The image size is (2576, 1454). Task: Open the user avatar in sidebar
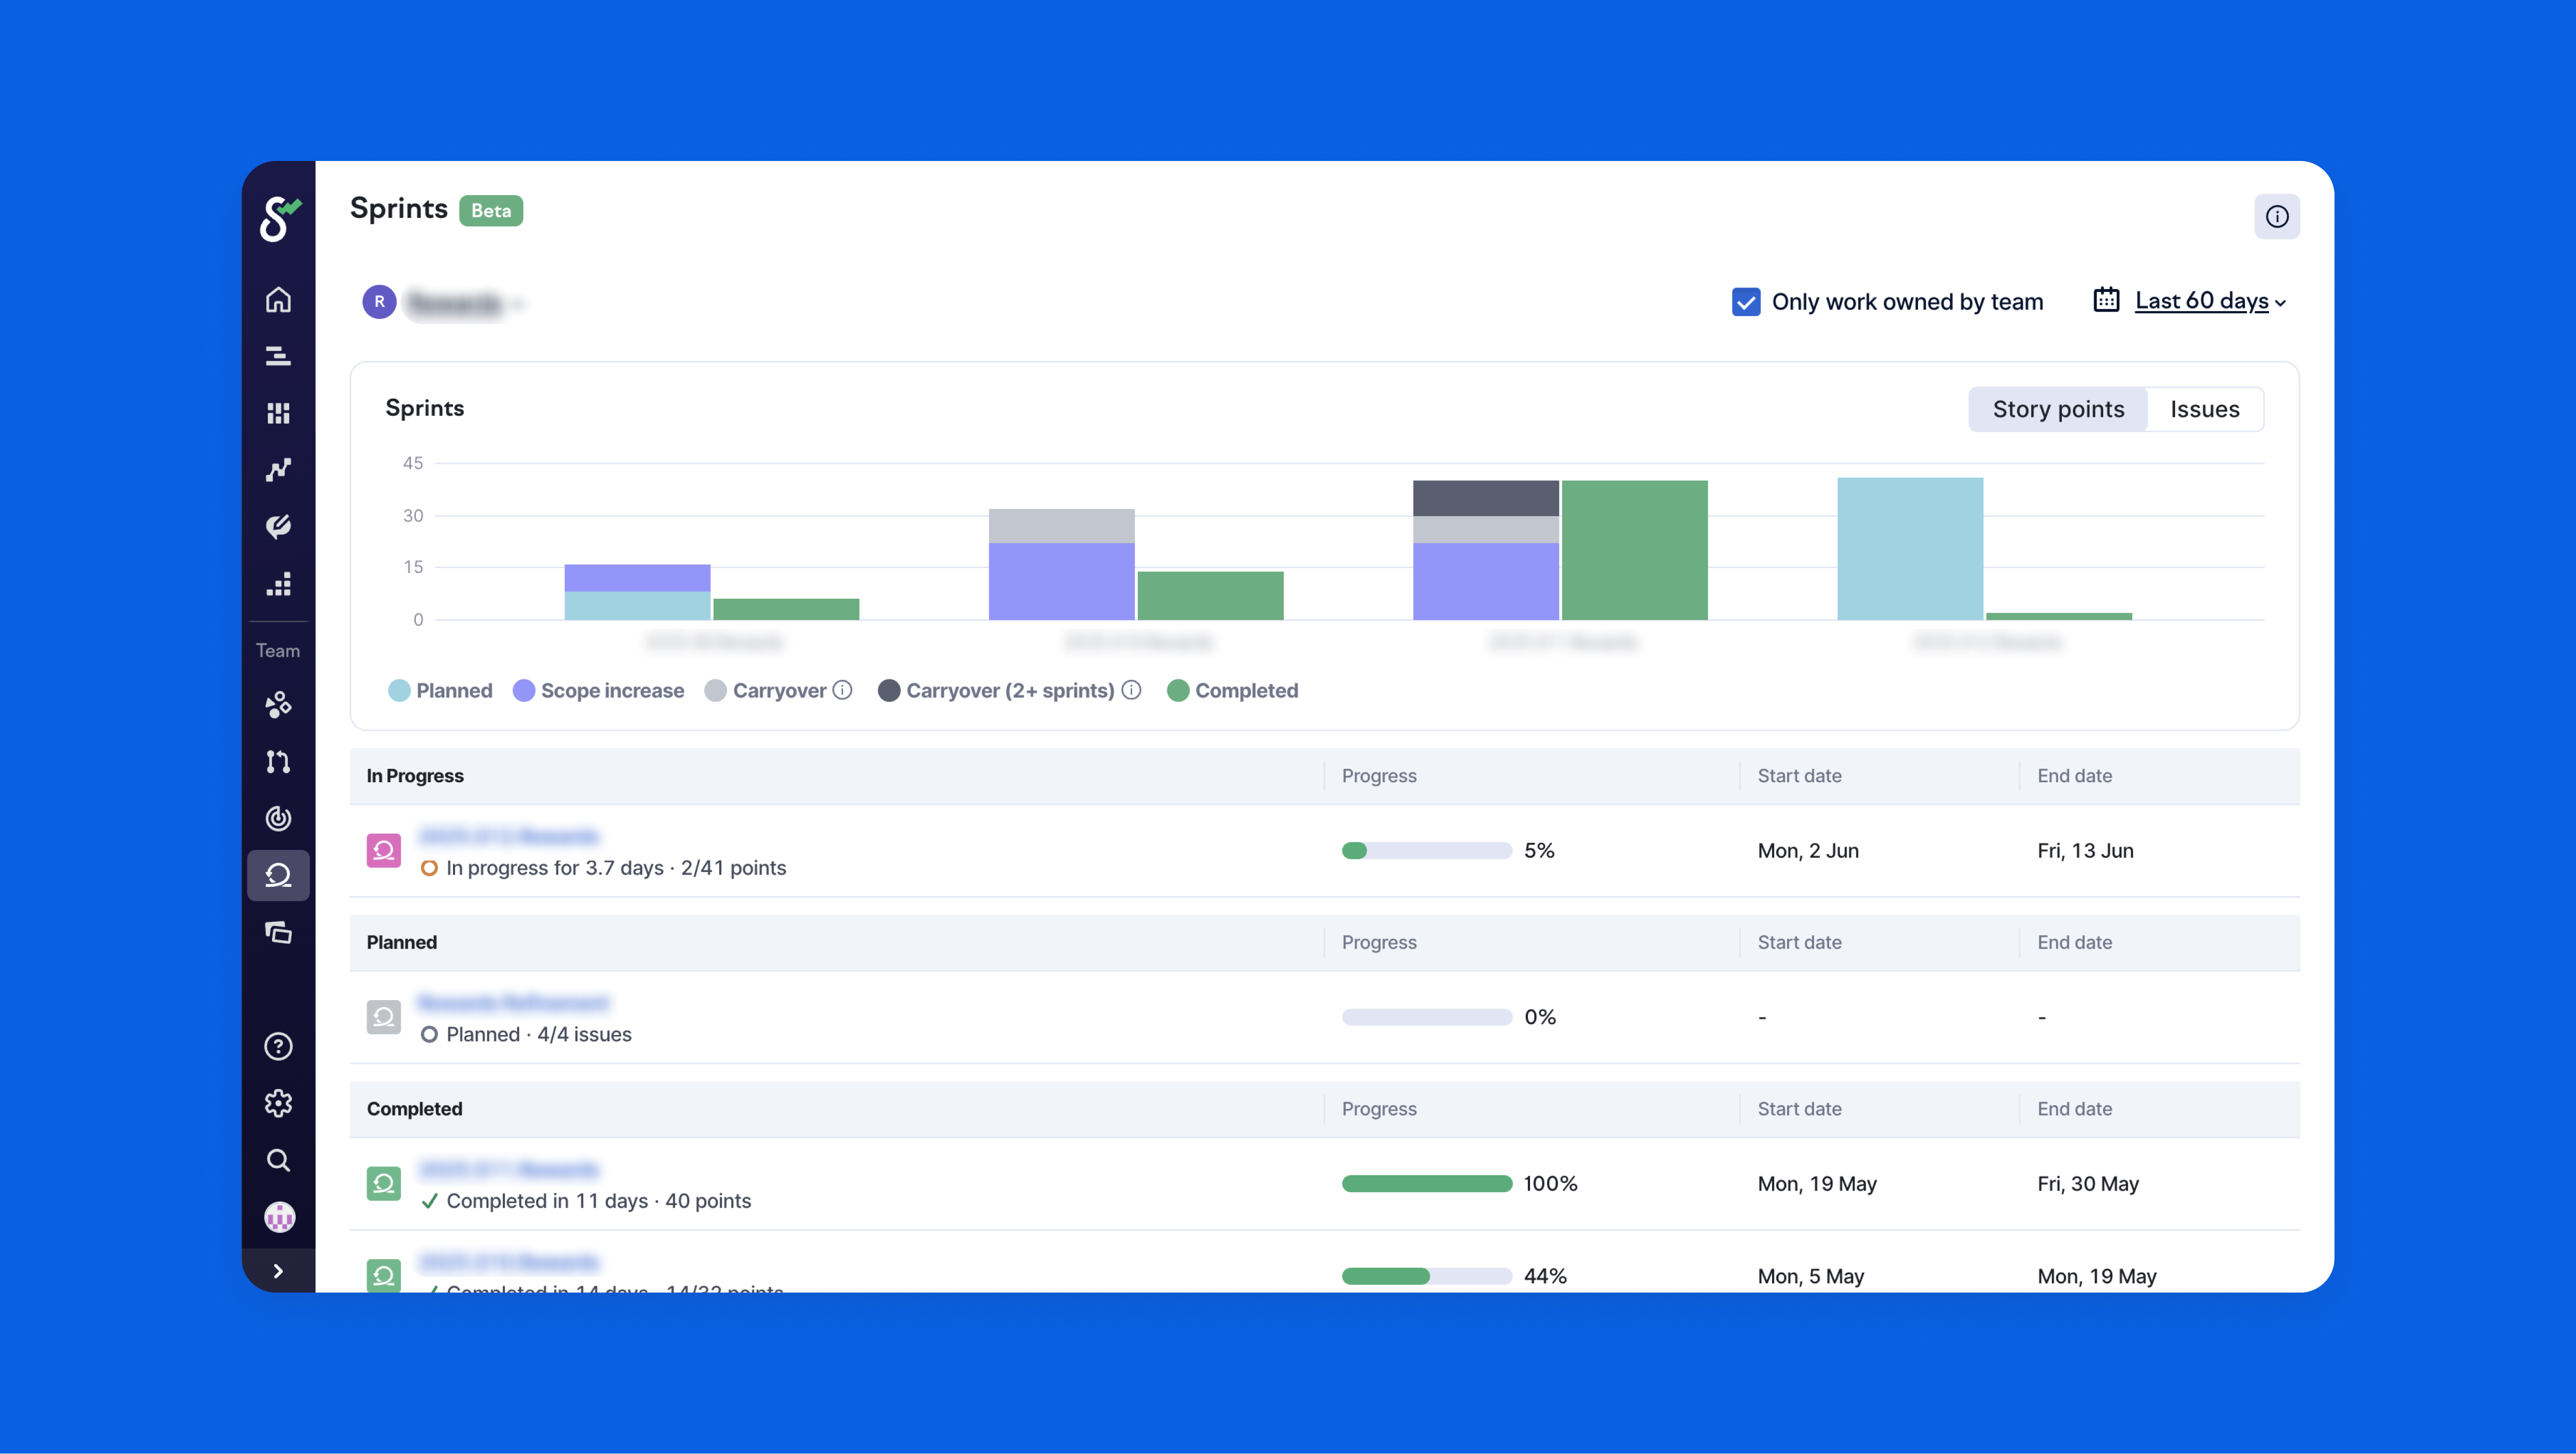(x=278, y=1217)
